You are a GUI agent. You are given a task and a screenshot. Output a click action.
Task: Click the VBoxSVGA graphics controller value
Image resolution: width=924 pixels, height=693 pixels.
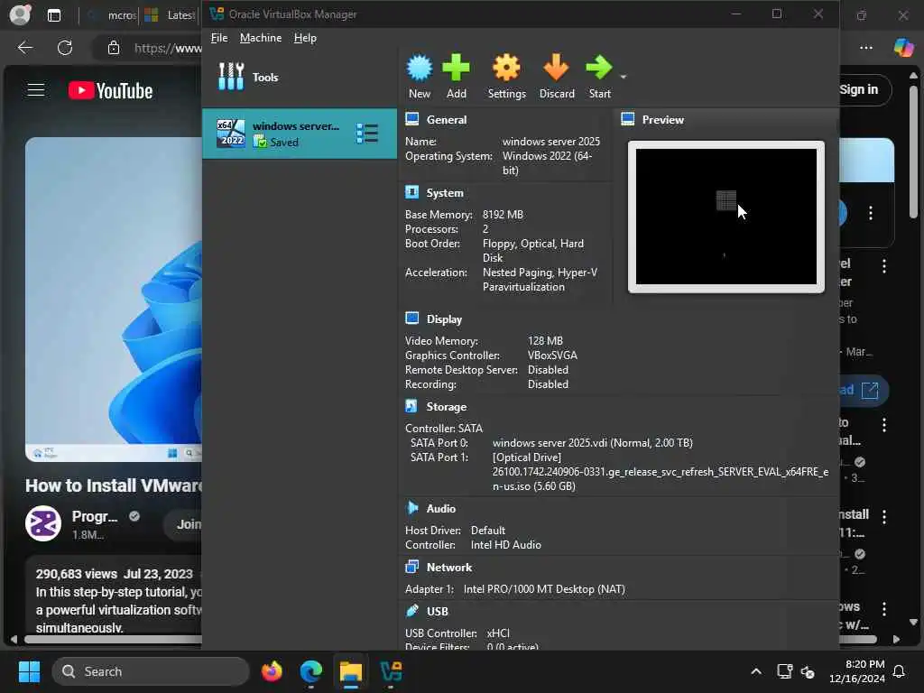coord(552,356)
